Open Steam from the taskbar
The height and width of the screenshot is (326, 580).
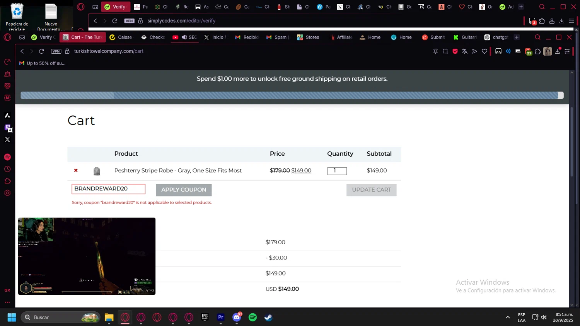[268, 318]
